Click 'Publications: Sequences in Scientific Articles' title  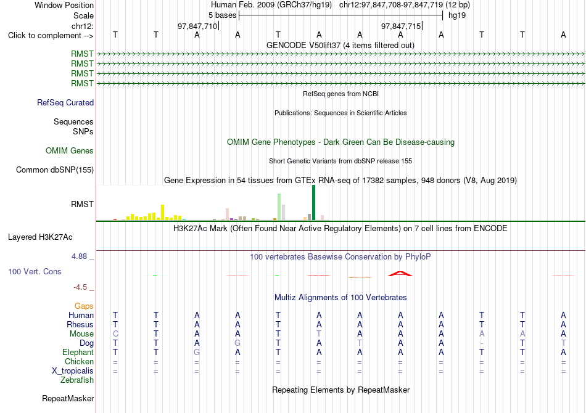pos(340,113)
